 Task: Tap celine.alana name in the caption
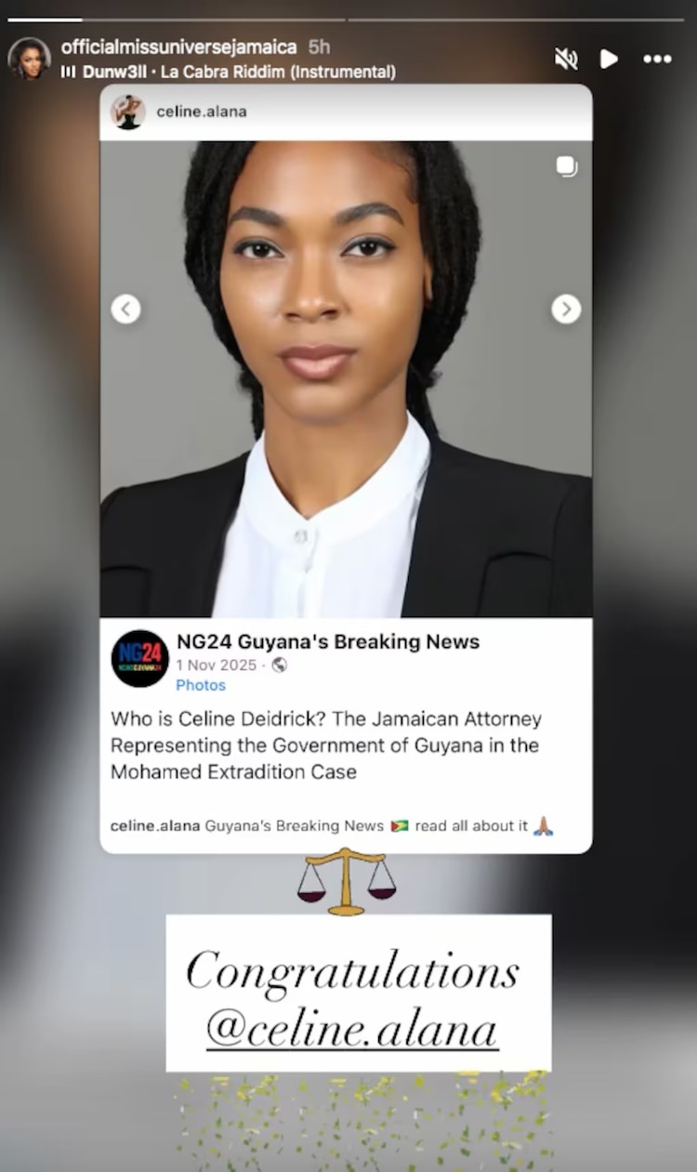(x=155, y=825)
